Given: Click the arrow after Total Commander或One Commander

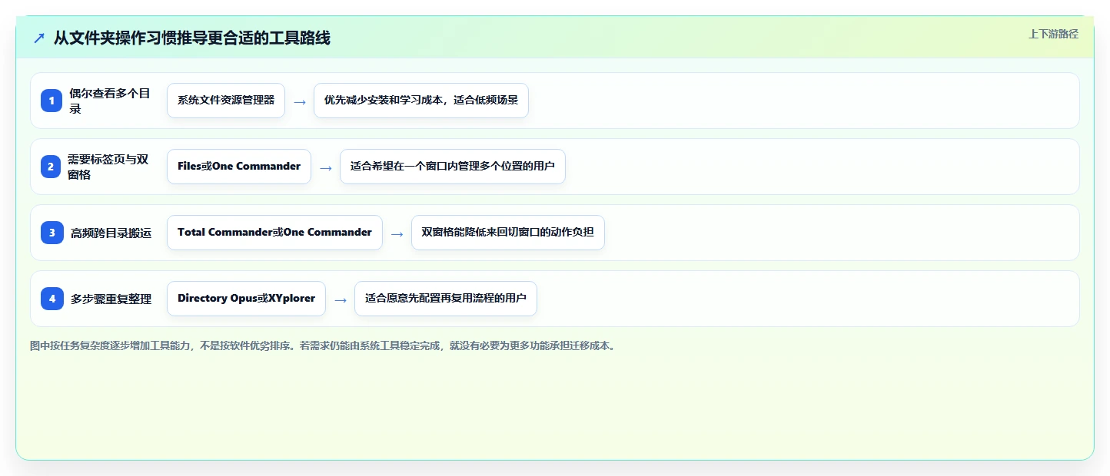Looking at the screenshot, I should click(x=397, y=233).
